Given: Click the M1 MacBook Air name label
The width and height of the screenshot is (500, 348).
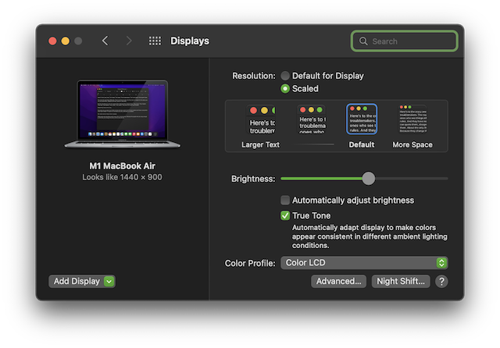Looking at the screenshot, I should pyautogui.click(x=122, y=166).
